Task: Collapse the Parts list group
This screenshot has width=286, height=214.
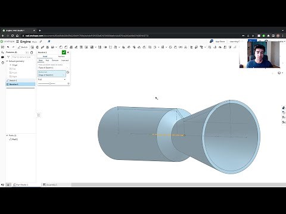Action: click(x=7, y=136)
